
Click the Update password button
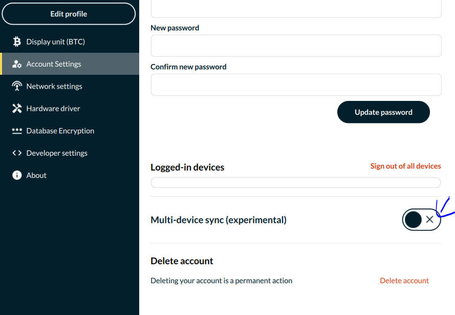pos(383,112)
